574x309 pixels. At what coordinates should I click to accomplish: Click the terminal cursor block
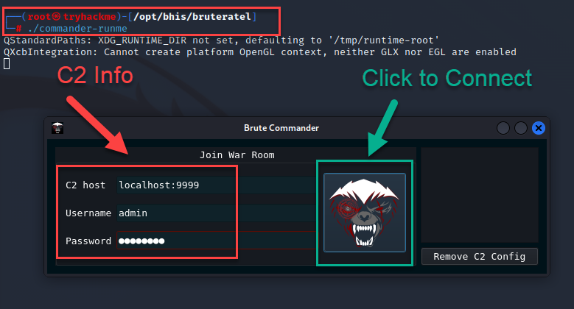(7, 64)
